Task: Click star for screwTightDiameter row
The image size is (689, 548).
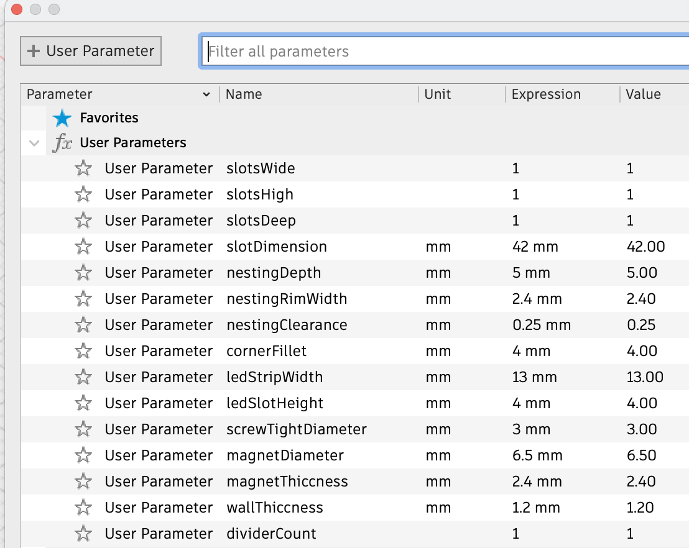Action: [x=83, y=429]
